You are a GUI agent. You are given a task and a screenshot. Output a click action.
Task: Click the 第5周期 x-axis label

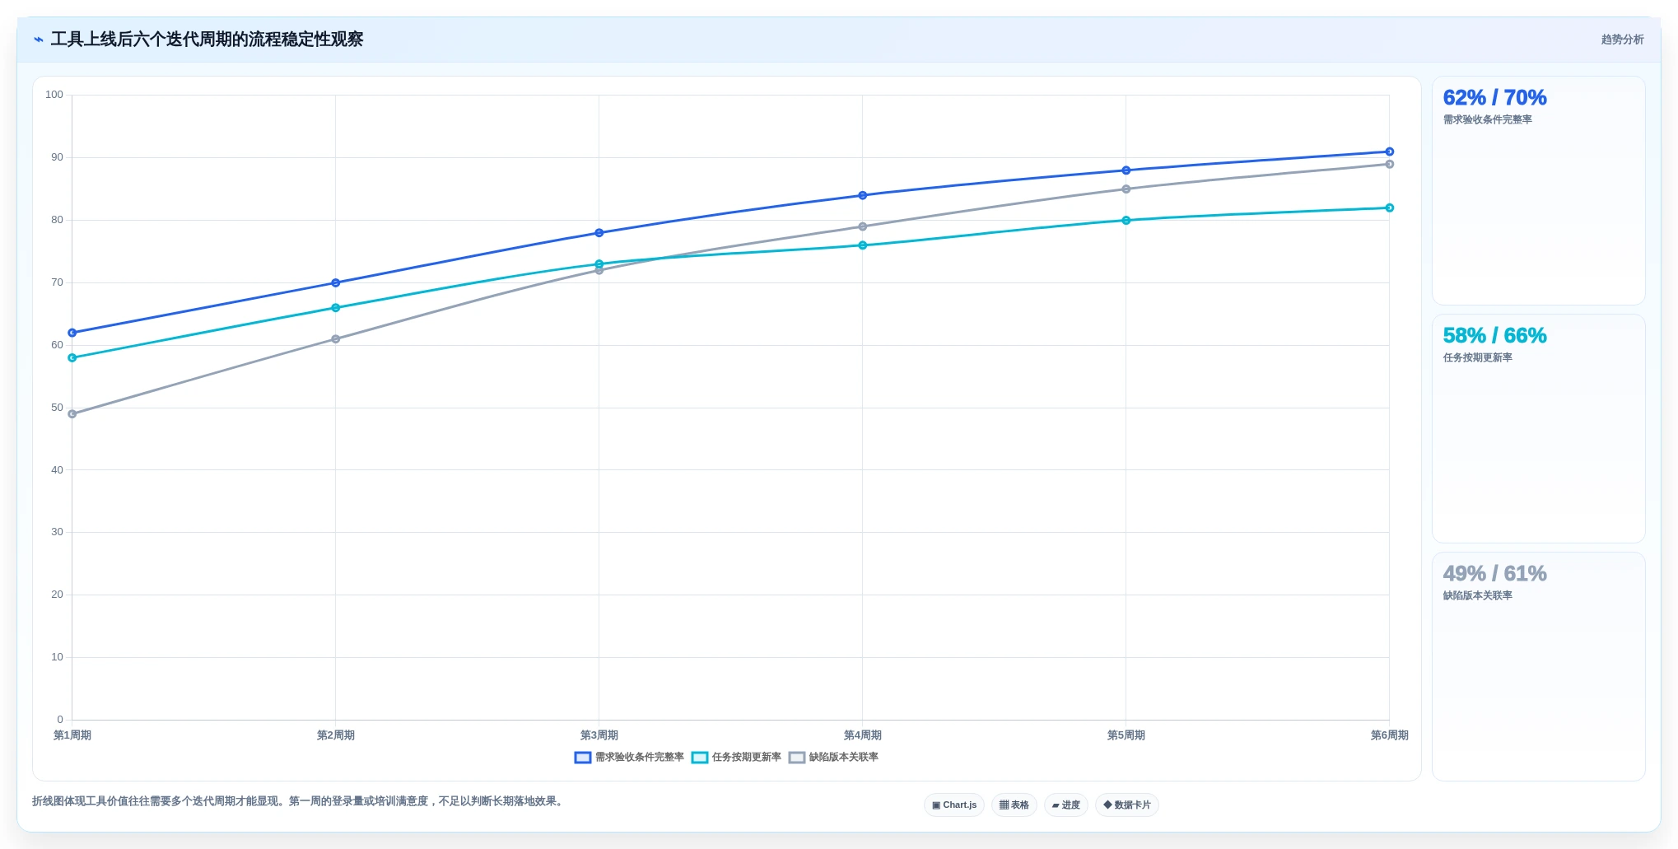(1126, 735)
